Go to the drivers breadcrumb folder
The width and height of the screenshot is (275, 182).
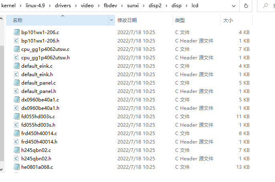click(x=63, y=6)
